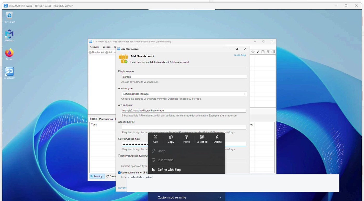Click the 'credentials masked' text box

click(x=233, y=183)
